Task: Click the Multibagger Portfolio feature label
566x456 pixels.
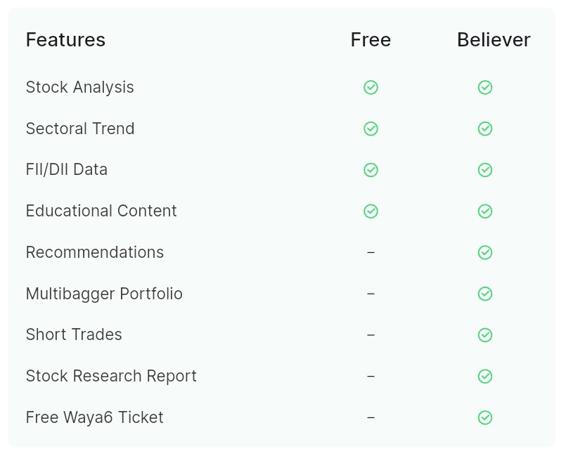Action: click(x=104, y=294)
